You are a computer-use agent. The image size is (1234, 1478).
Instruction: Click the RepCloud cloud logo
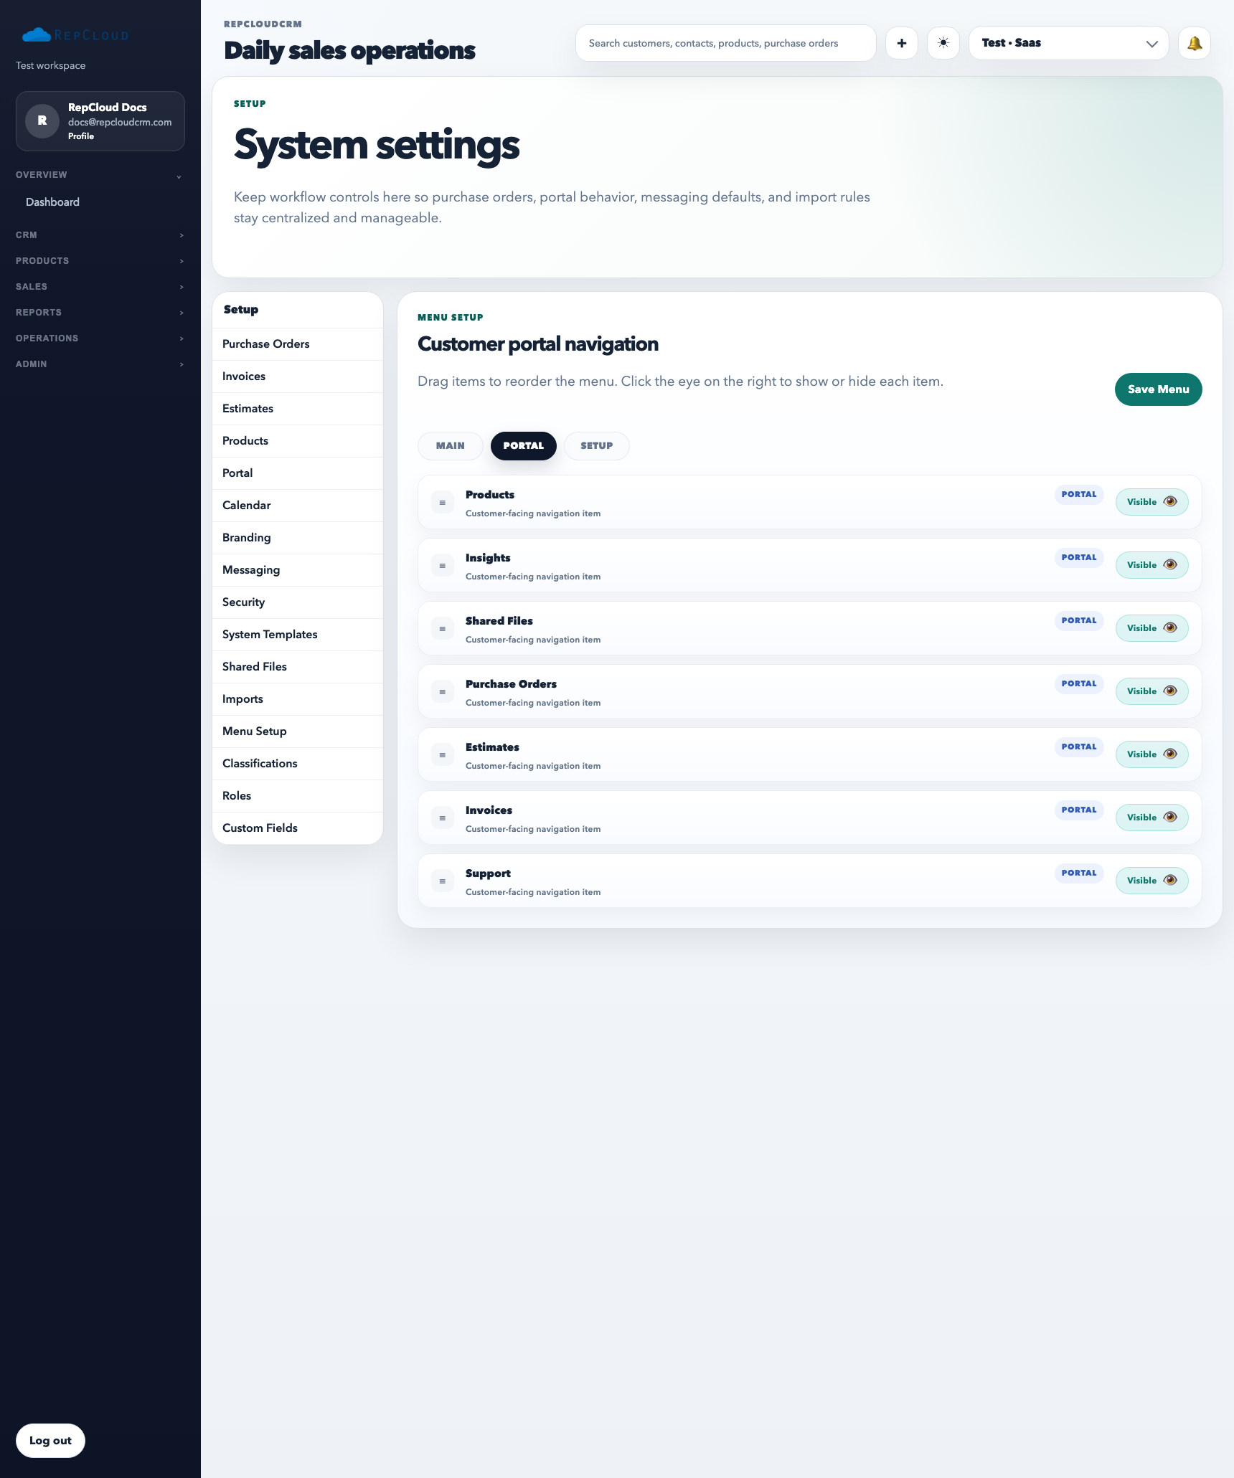pos(75,34)
